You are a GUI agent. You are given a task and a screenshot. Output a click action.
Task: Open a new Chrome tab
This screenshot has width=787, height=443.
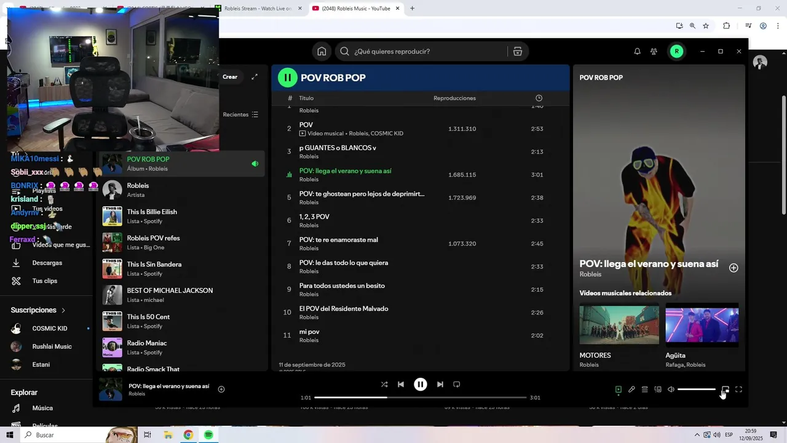point(412,9)
